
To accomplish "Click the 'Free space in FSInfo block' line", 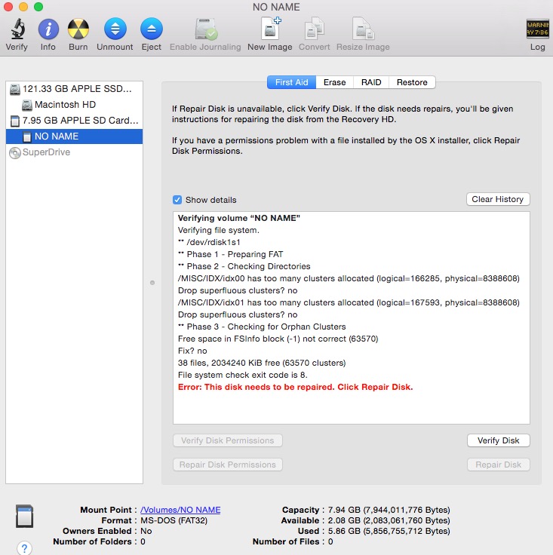I will 278,339.
